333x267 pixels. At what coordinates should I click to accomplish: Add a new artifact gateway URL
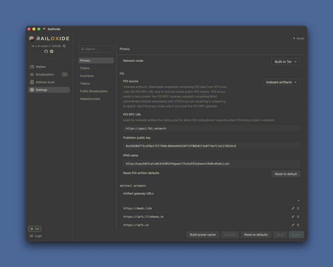[298, 200]
